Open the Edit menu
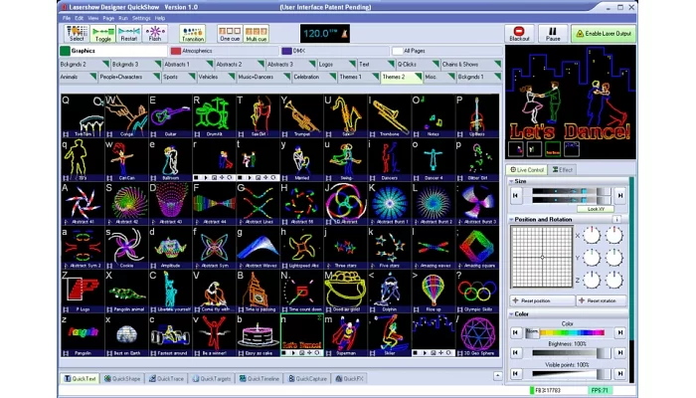696x398 pixels. pyautogui.click(x=79, y=18)
